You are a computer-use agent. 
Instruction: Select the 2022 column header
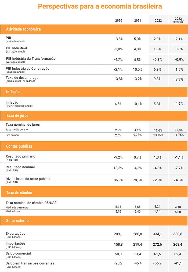[158, 20]
